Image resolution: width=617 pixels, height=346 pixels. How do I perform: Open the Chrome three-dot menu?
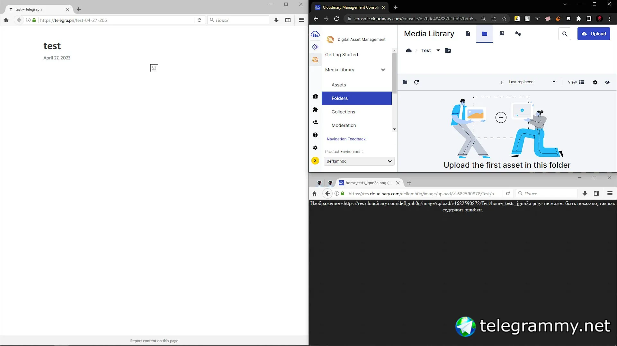pos(610,19)
